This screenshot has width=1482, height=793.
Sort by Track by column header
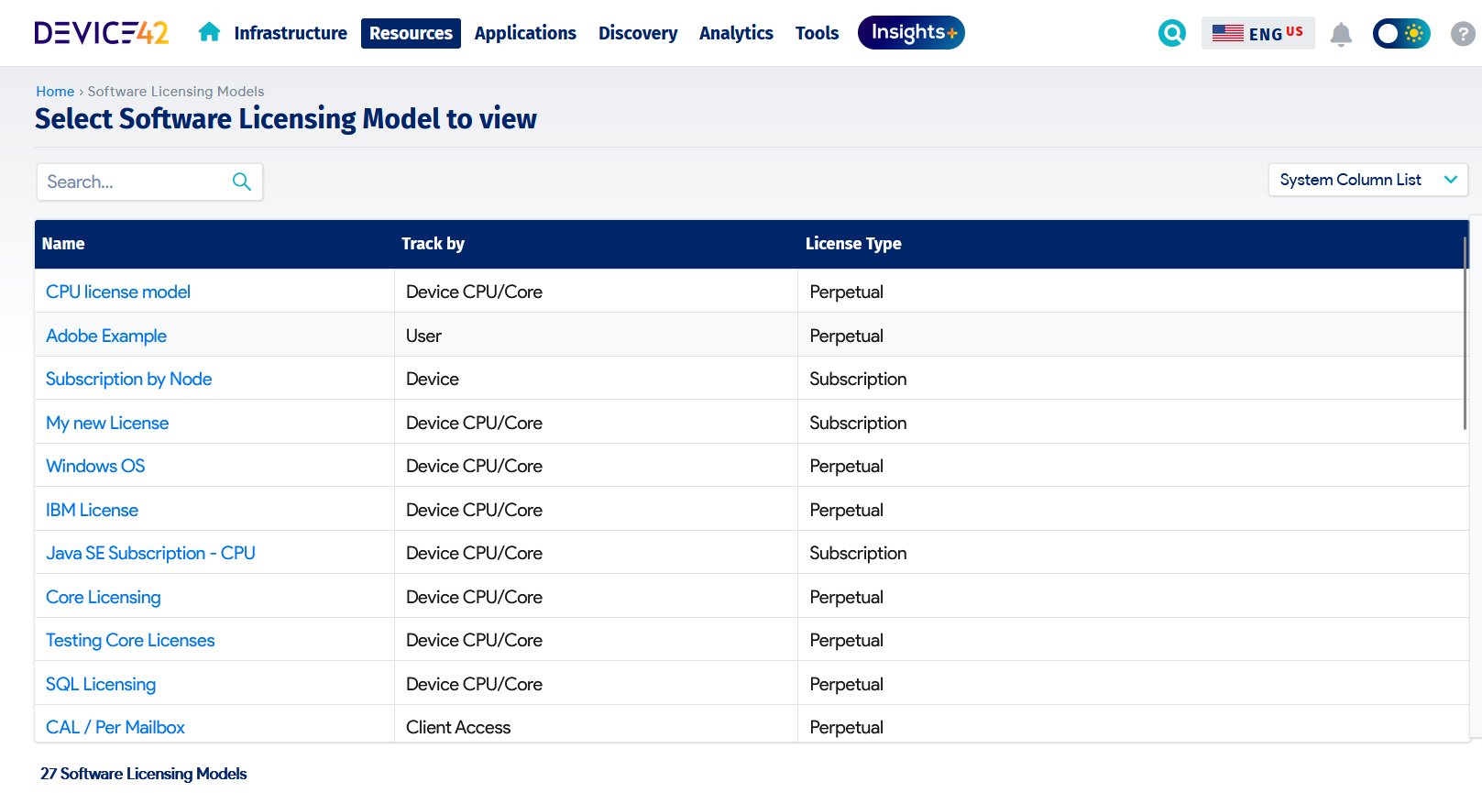coord(433,244)
